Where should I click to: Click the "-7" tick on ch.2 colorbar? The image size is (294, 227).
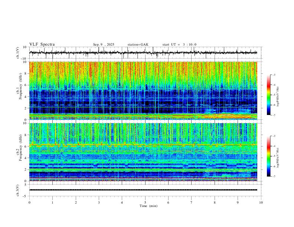point(274,177)
